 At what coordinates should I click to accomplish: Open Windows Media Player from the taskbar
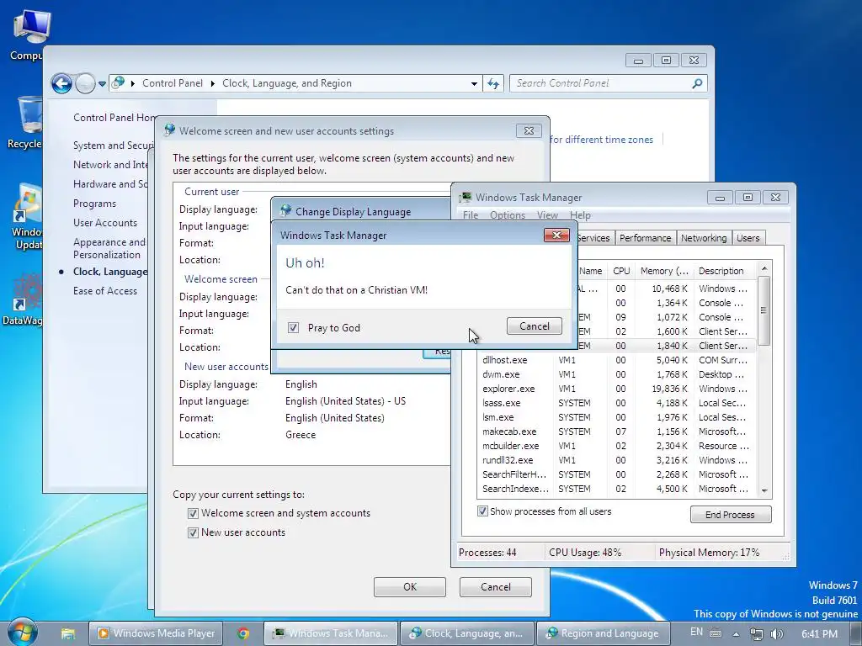tap(156, 633)
